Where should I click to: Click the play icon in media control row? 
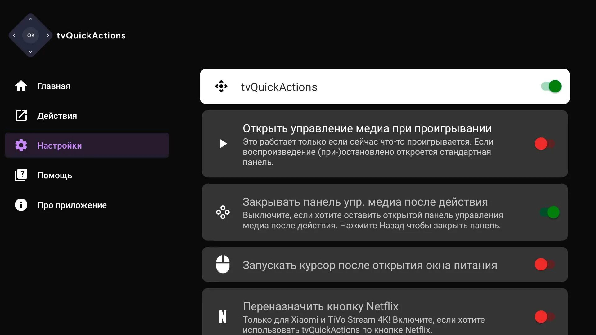tap(223, 144)
